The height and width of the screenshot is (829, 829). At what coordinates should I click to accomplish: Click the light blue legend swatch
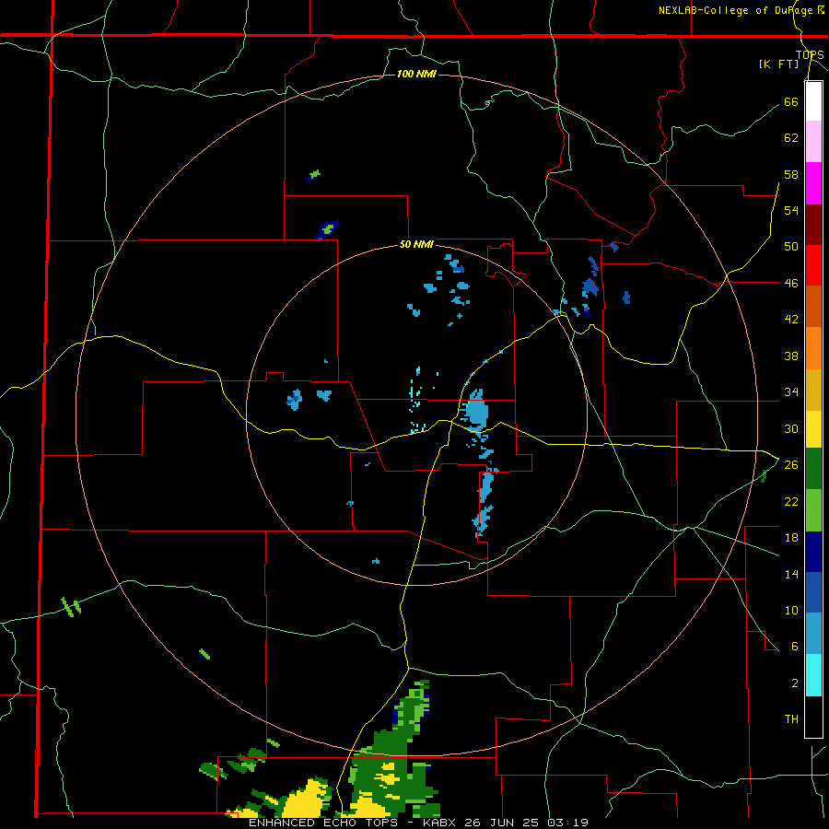coord(813,634)
